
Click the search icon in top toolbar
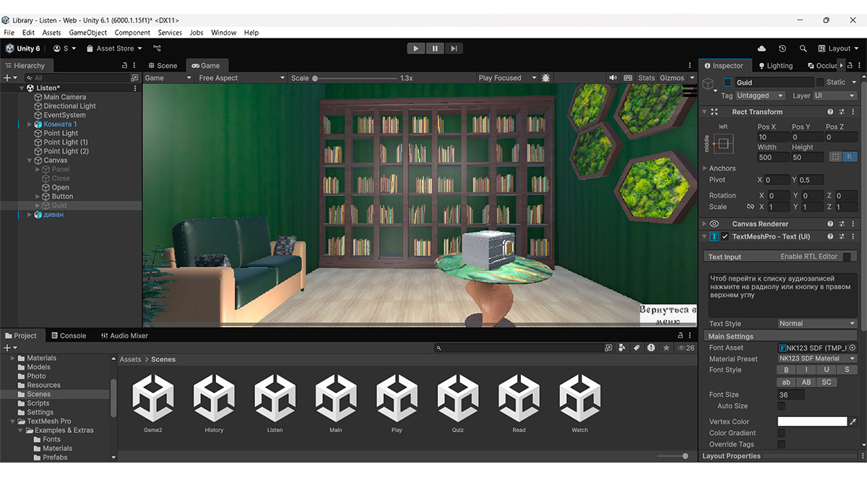click(803, 48)
